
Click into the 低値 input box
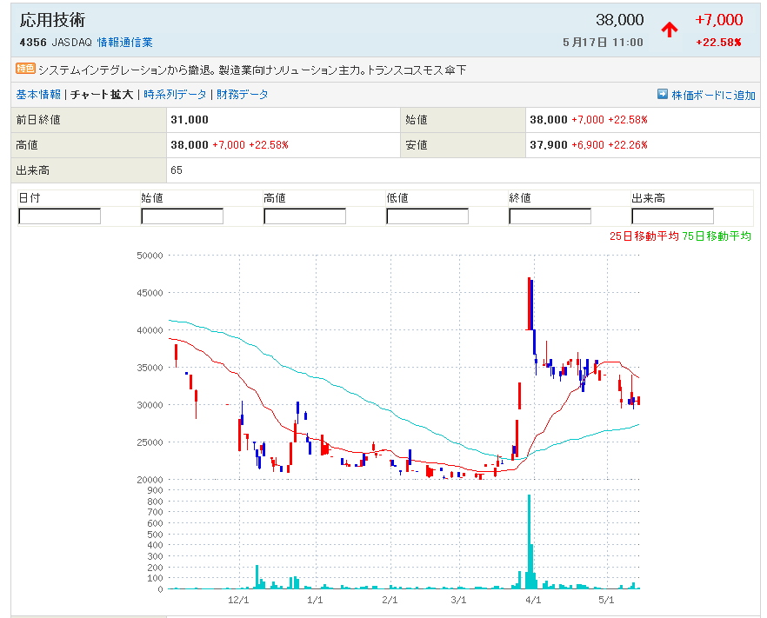[427, 216]
